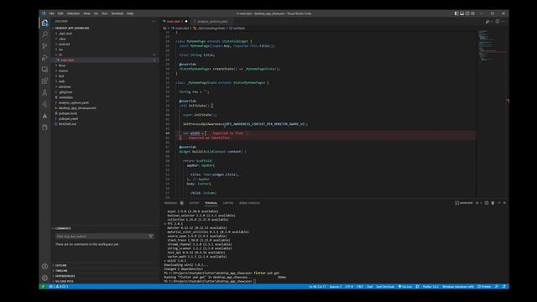
Task: Toggle secondary side bar layout icon
Action: point(467,13)
